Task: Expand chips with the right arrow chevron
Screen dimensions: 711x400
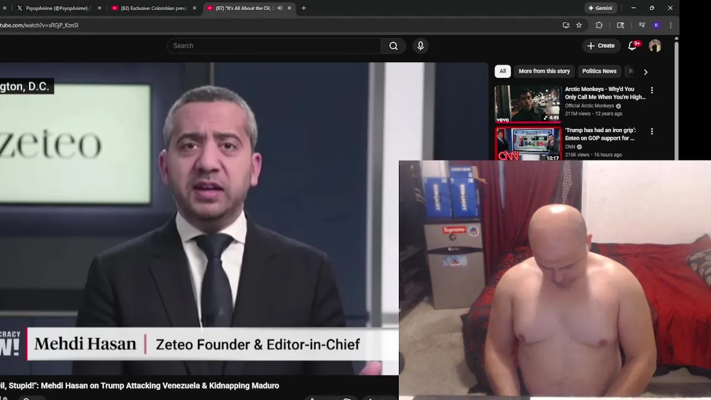Action: 645,72
